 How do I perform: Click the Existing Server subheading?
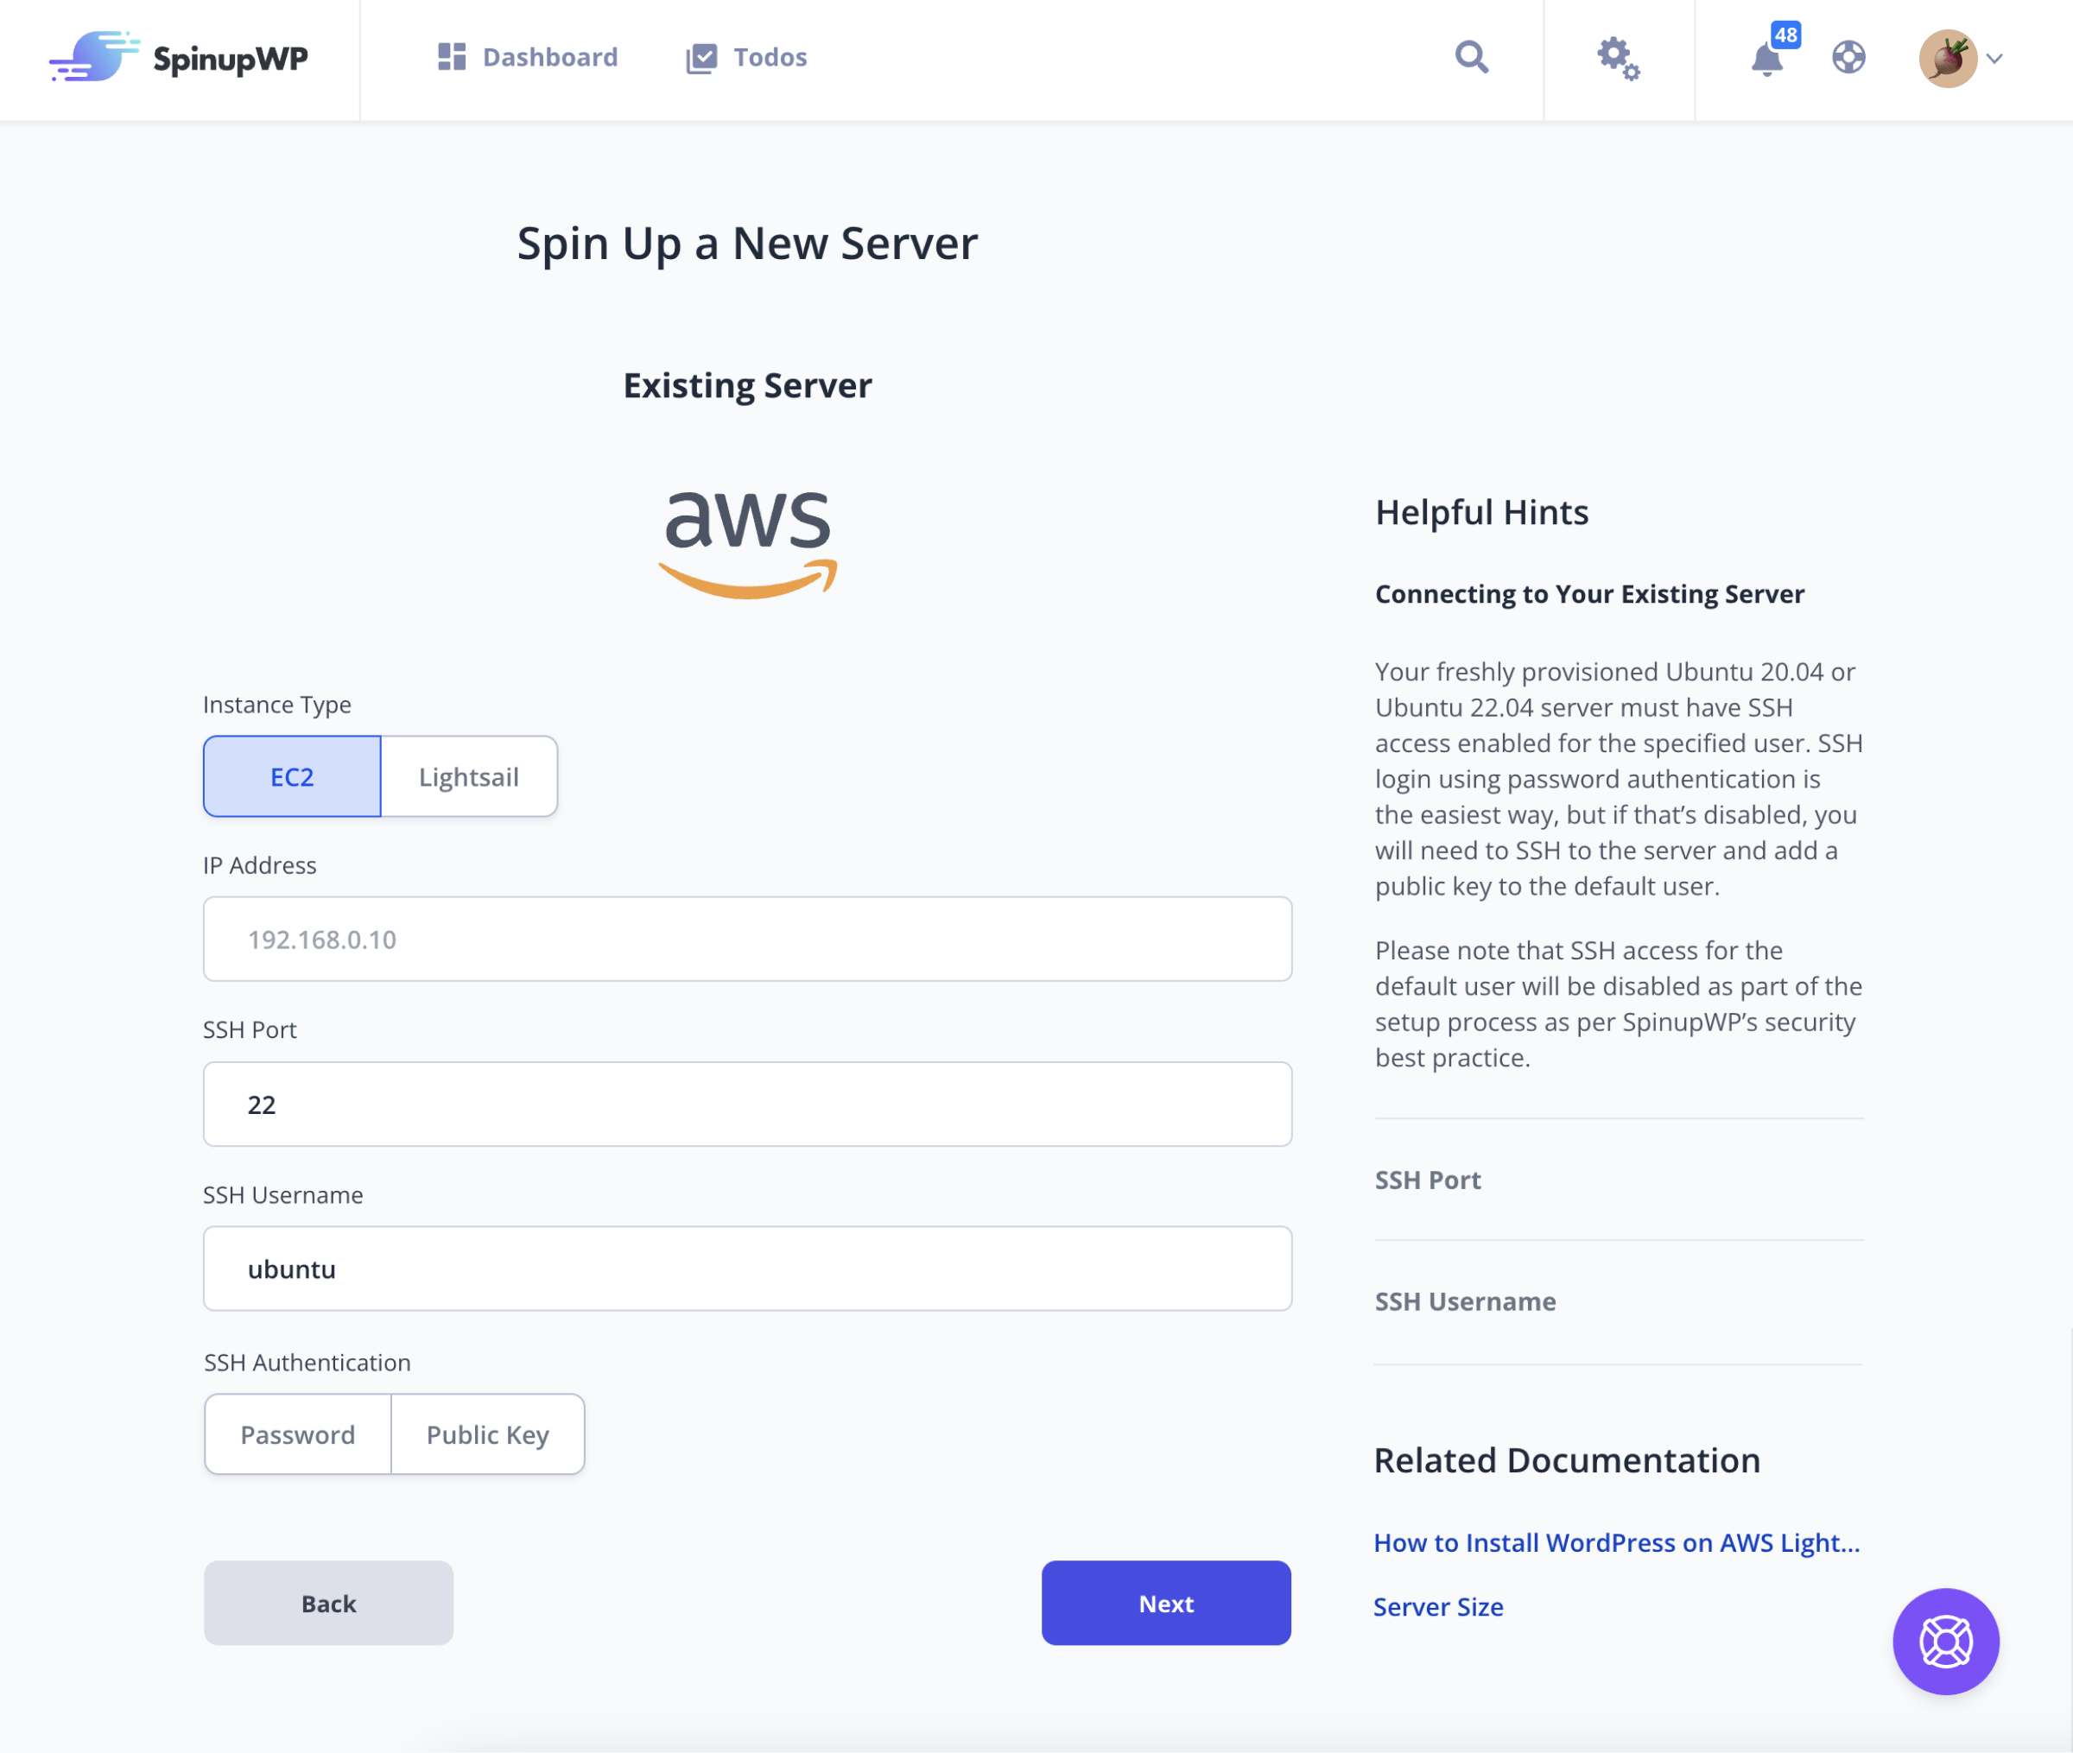[747, 386]
